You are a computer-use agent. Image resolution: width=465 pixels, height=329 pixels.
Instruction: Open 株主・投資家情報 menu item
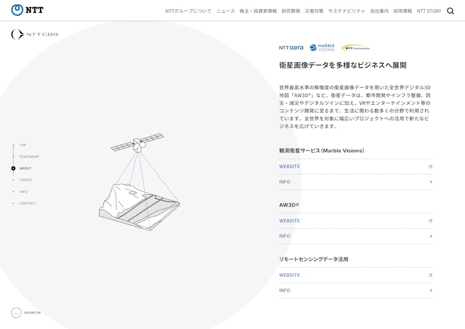coord(258,11)
